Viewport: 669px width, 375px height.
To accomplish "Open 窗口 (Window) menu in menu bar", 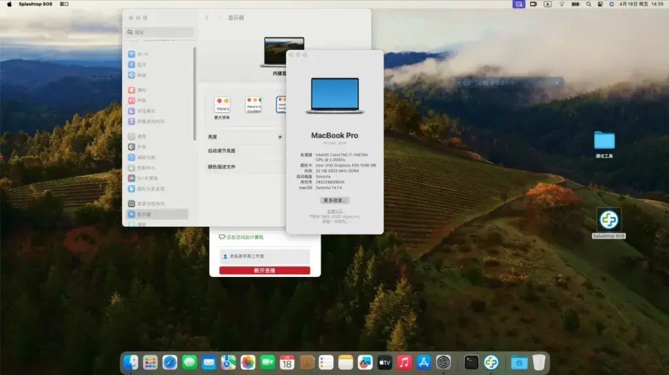I will (64, 4).
